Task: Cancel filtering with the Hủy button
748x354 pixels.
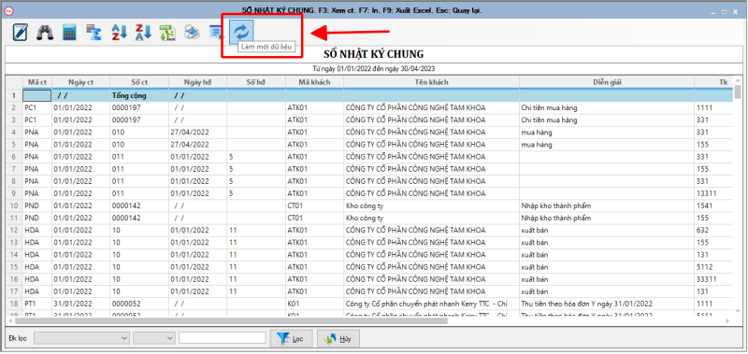Action: (x=338, y=339)
